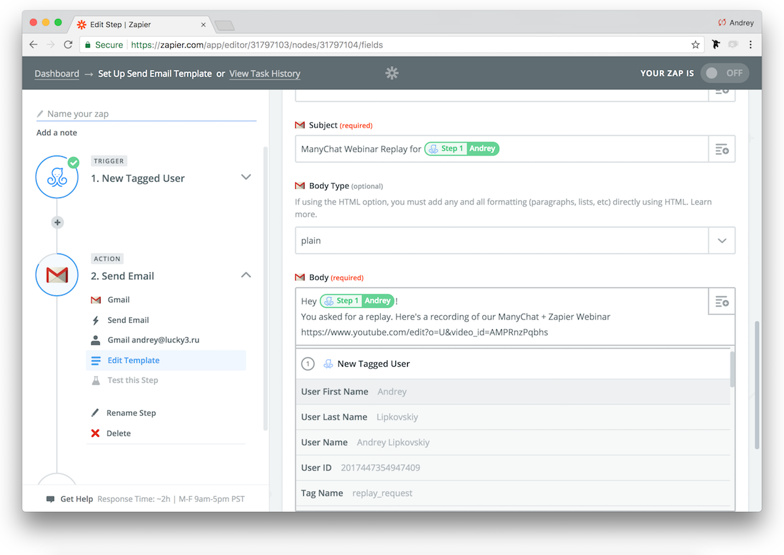784x555 pixels.
Task: Click Rename Step
Action: [131, 413]
